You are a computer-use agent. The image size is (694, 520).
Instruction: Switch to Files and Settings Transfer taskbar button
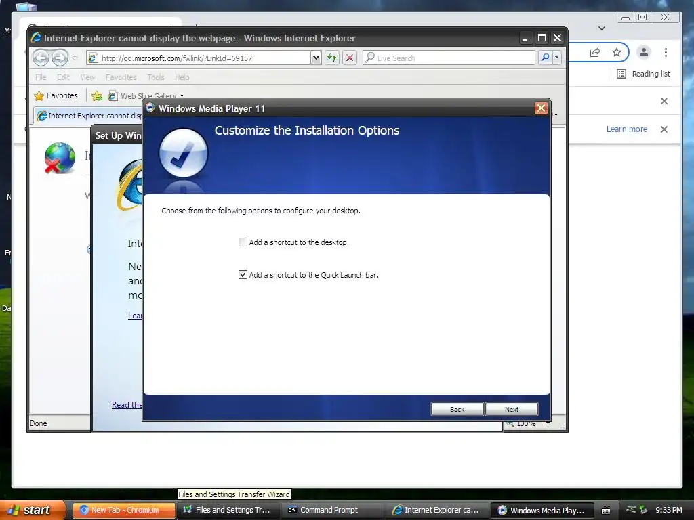click(x=228, y=510)
